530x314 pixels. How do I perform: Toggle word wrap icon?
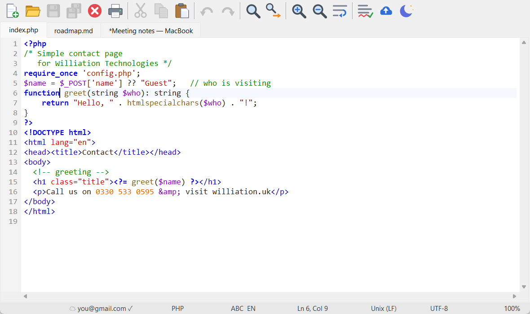point(340,11)
